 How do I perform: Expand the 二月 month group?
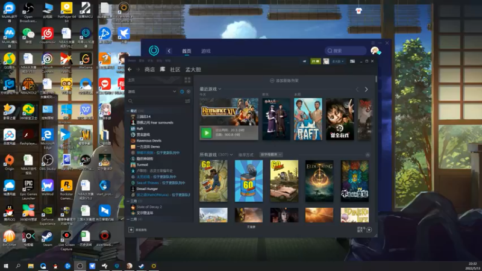coord(128,219)
